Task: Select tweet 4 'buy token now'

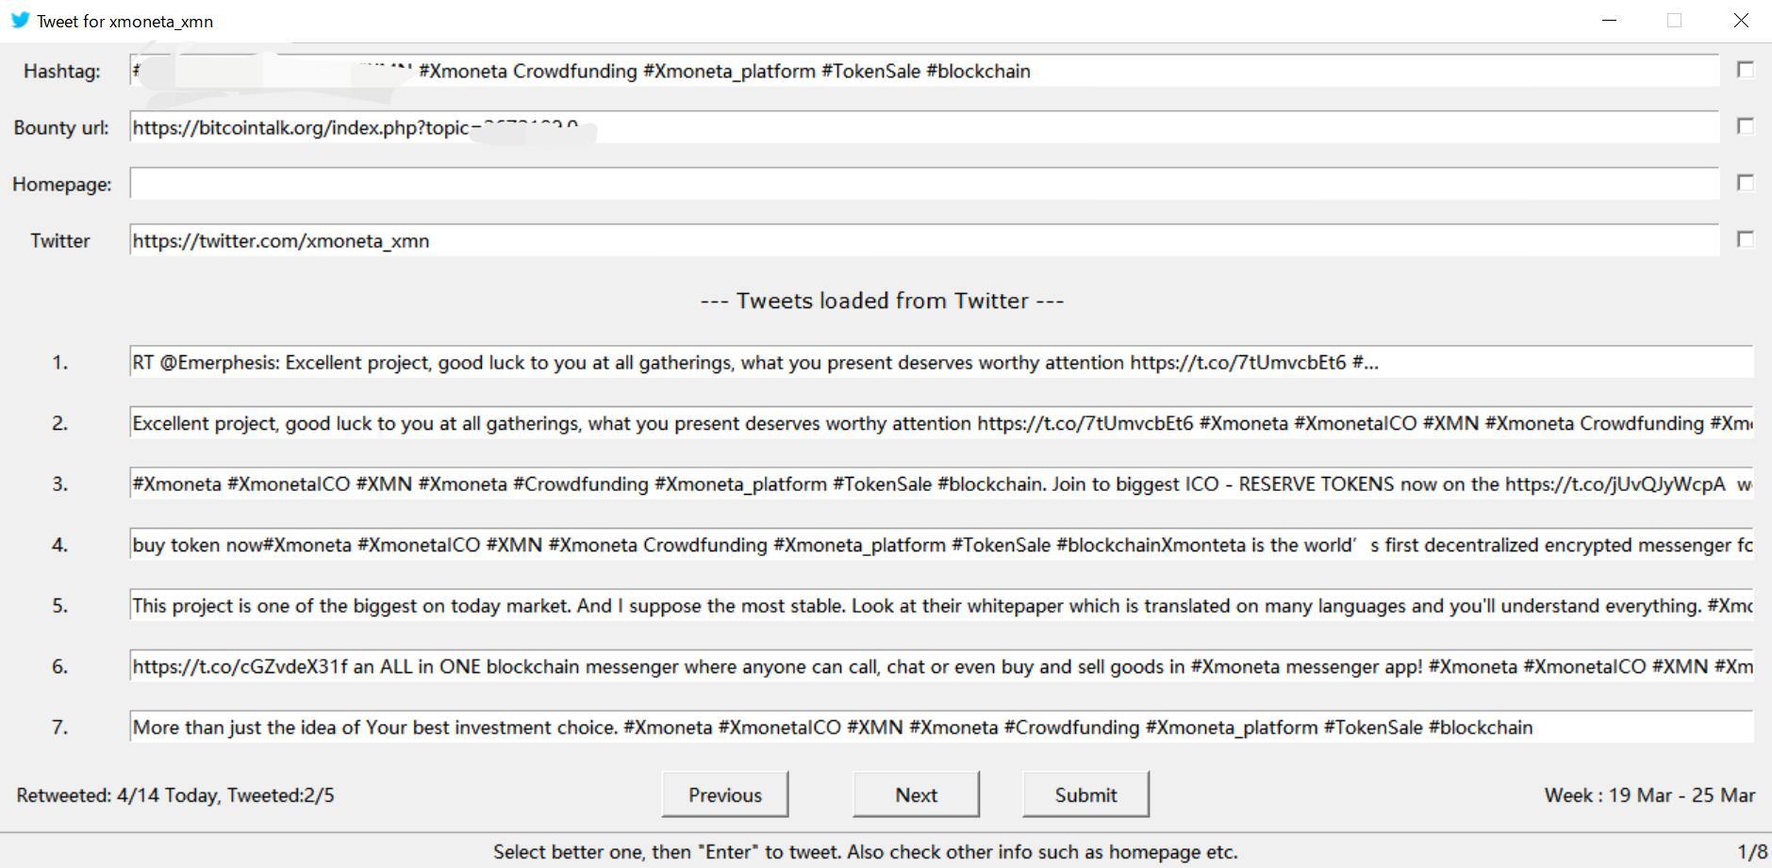Action: 941,545
